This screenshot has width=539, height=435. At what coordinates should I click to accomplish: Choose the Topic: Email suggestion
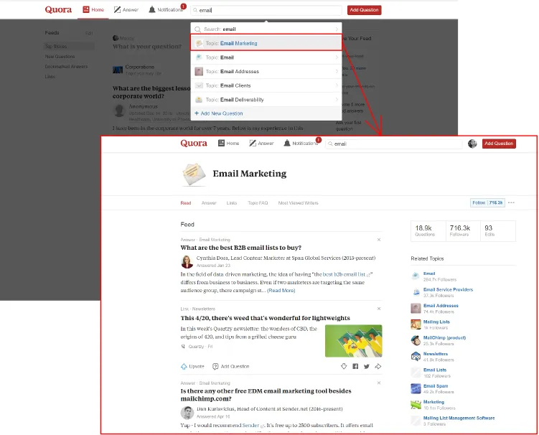click(x=266, y=57)
